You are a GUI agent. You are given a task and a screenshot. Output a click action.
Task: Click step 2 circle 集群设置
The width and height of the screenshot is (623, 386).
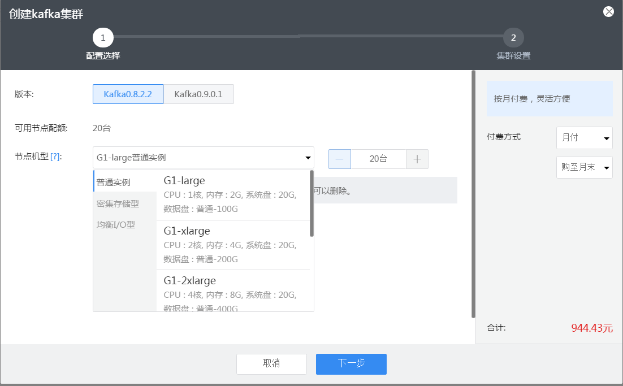pos(513,38)
